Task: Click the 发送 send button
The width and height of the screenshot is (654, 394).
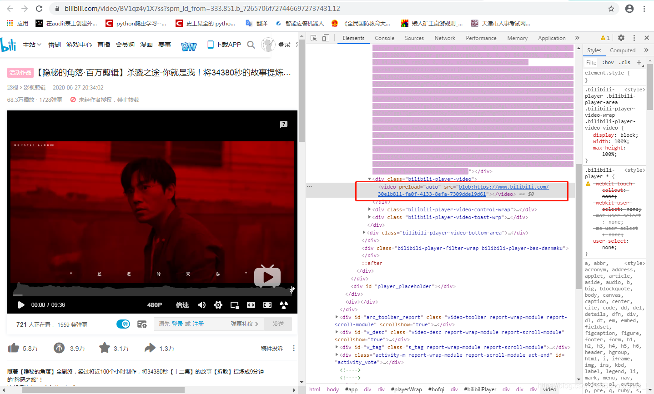Action: click(278, 324)
